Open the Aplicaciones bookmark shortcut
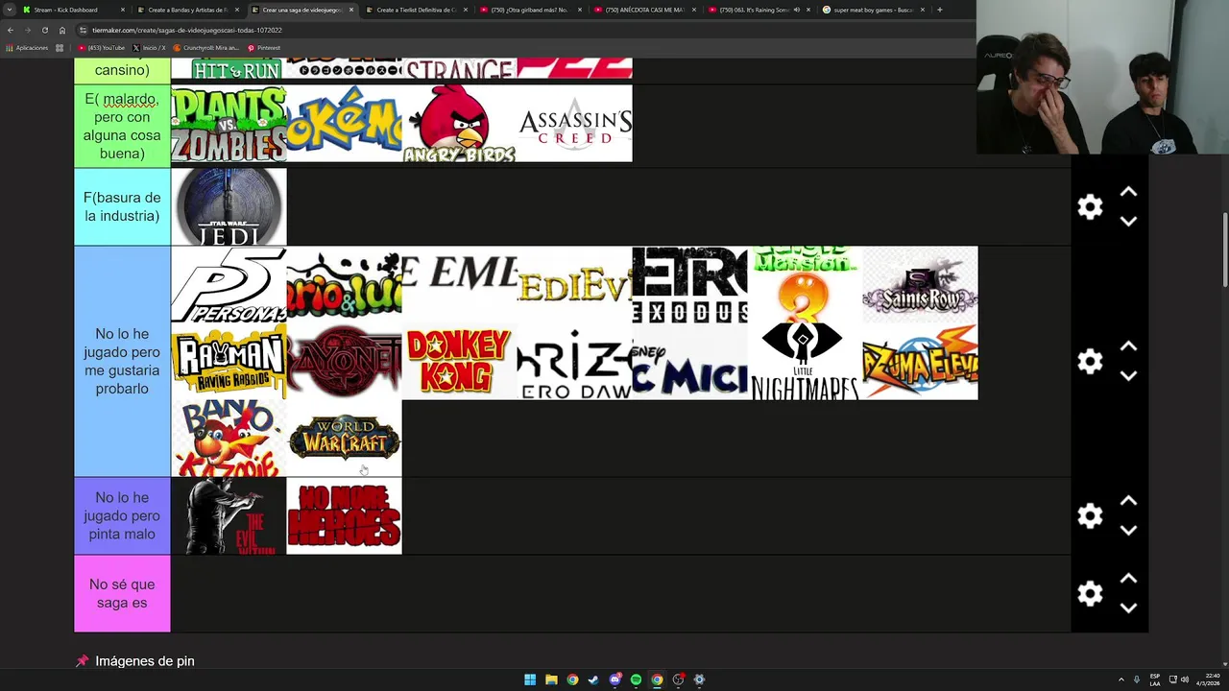This screenshot has width=1229, height=691. (27, 48)
